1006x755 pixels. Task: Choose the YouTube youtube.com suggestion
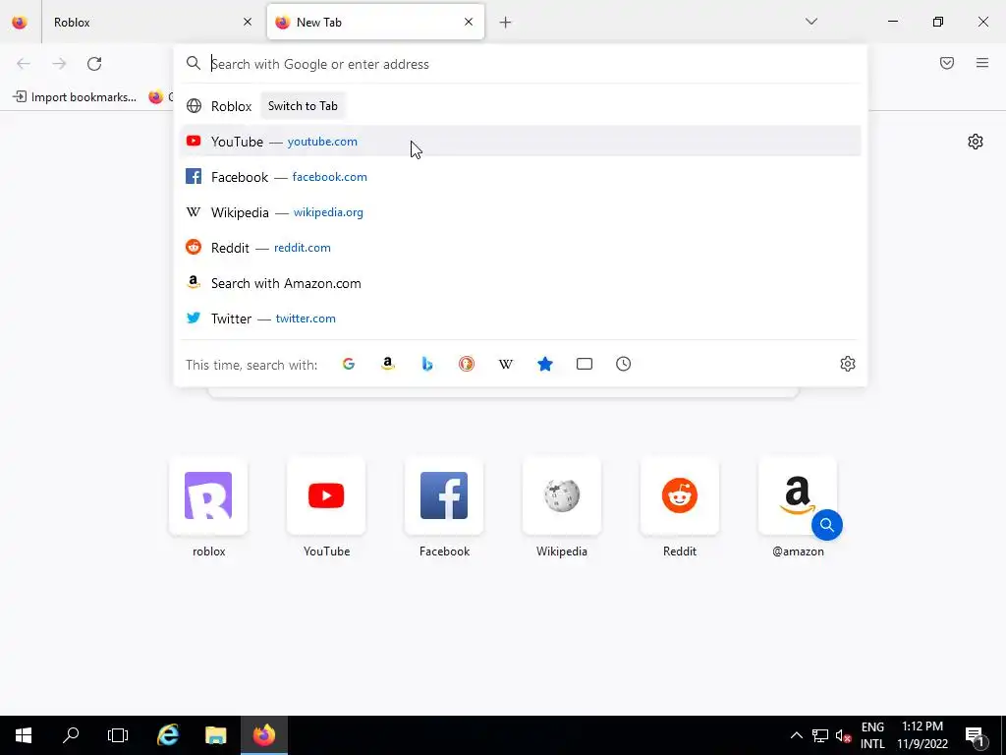pos(520,142)
